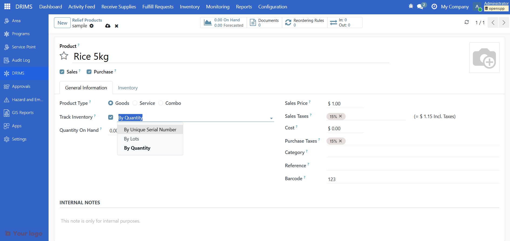Open Approvals in the sidebar
This screenshot has height=241, width=510.
pos(24,86)
